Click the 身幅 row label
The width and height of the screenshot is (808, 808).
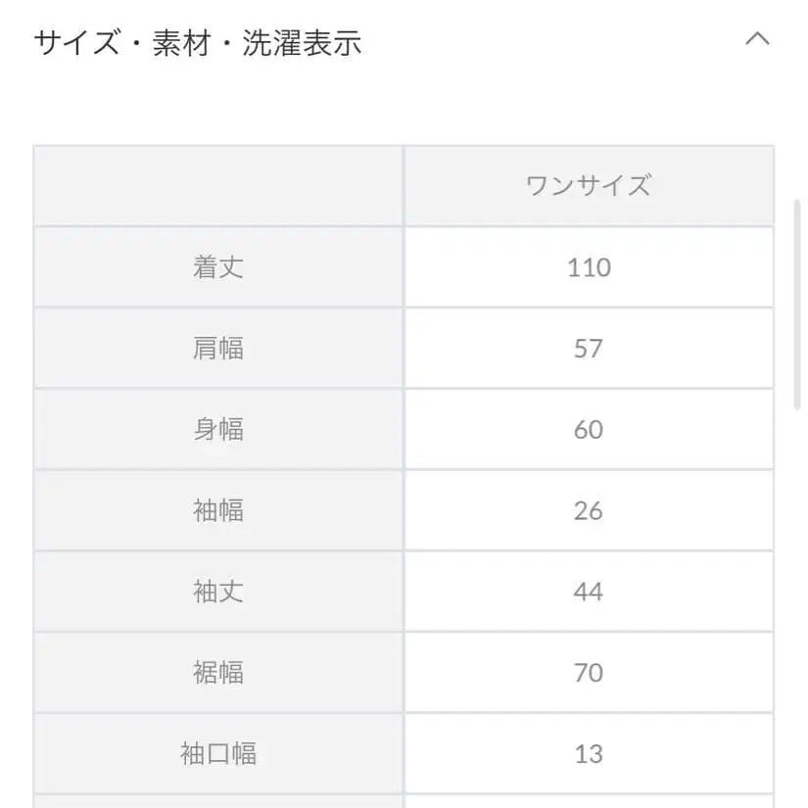pos(216,429)
